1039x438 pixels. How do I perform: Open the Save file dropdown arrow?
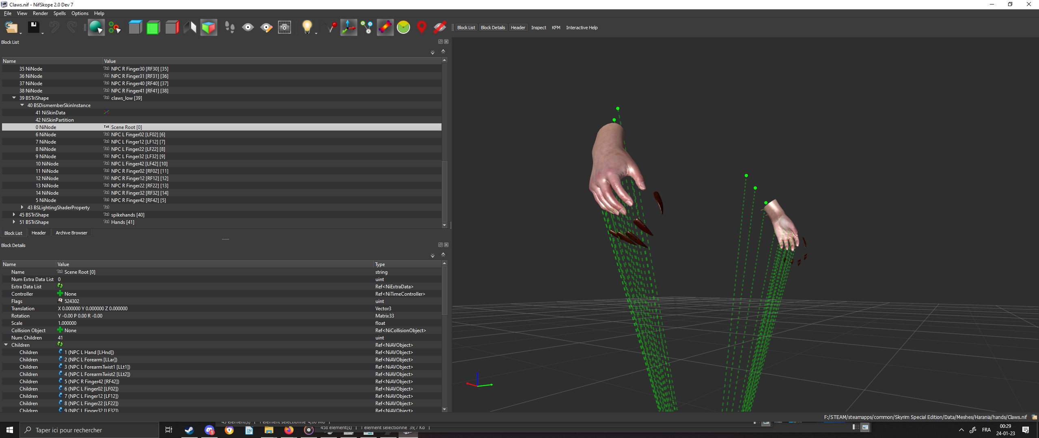[42, 32]
